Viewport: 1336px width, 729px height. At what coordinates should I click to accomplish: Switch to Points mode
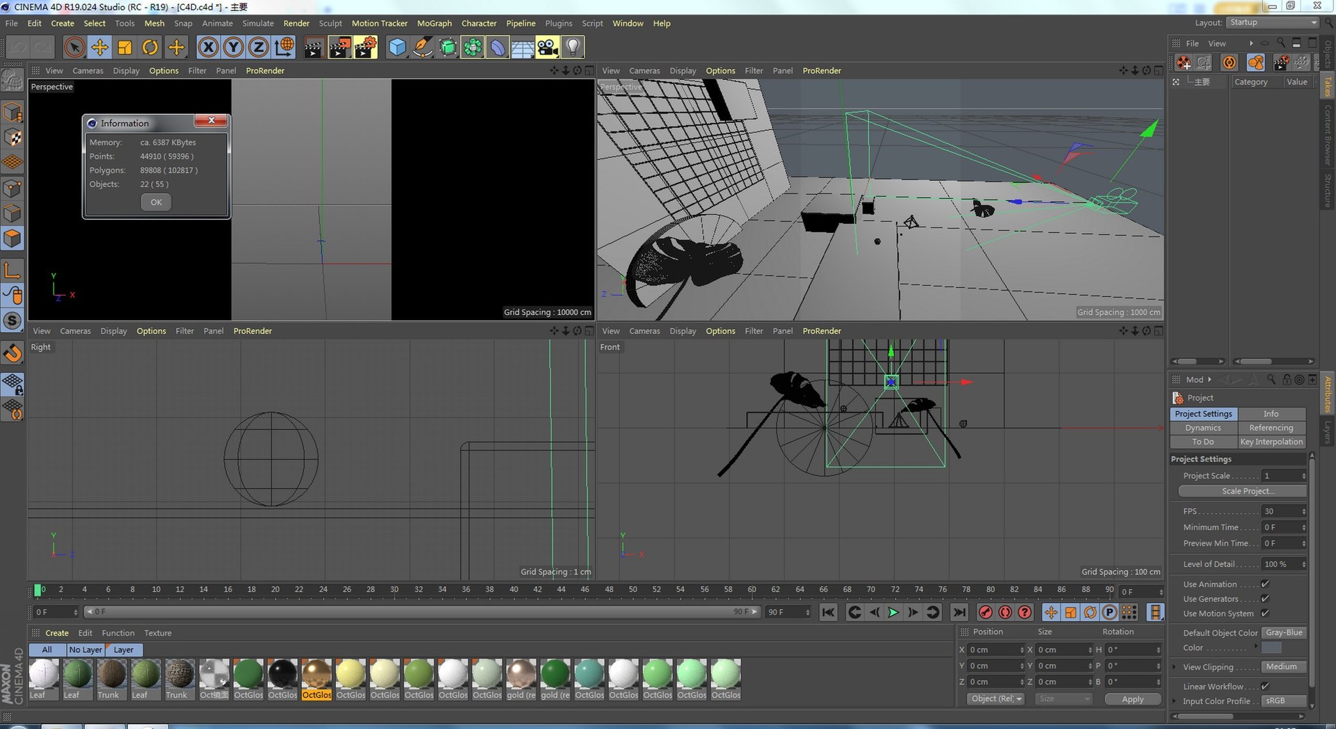[13, 189]
